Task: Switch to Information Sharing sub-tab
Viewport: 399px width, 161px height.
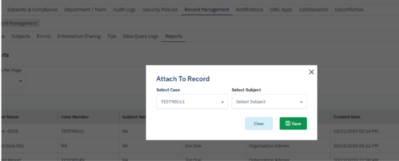Action: pos(79,36)
